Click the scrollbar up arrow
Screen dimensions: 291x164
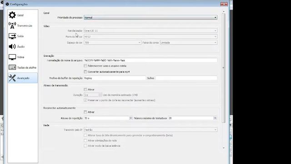[x=224, y=11]
